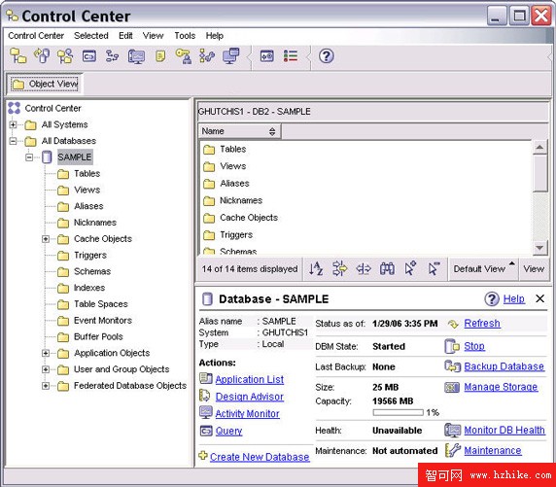The width and height of the screenshot is (556, 487).
Task: Open the Command Editor toolbar icon
Action: click(89, 56)
